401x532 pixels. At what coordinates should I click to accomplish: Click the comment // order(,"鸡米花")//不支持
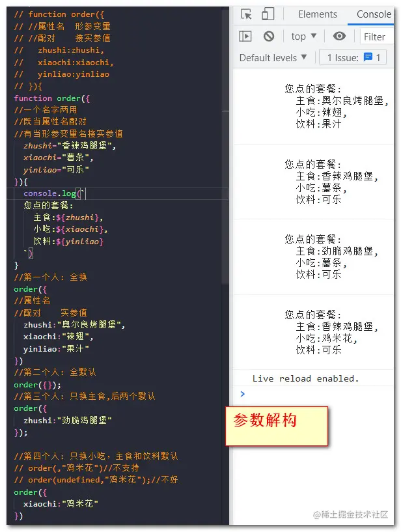[x=77, y=468]
